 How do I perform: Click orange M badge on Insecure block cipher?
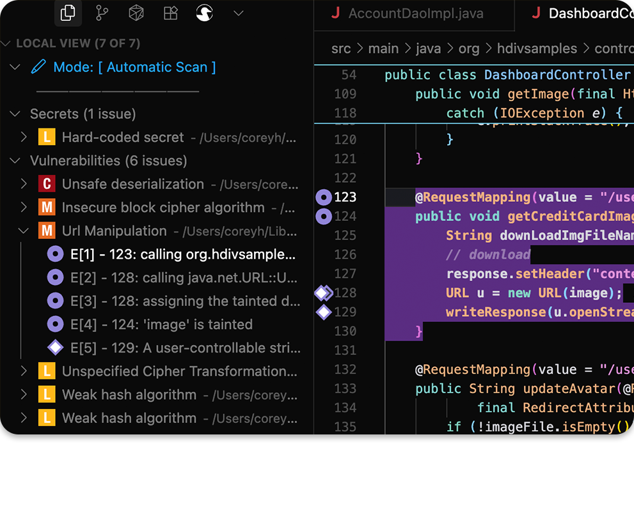(x=47, y=208)
